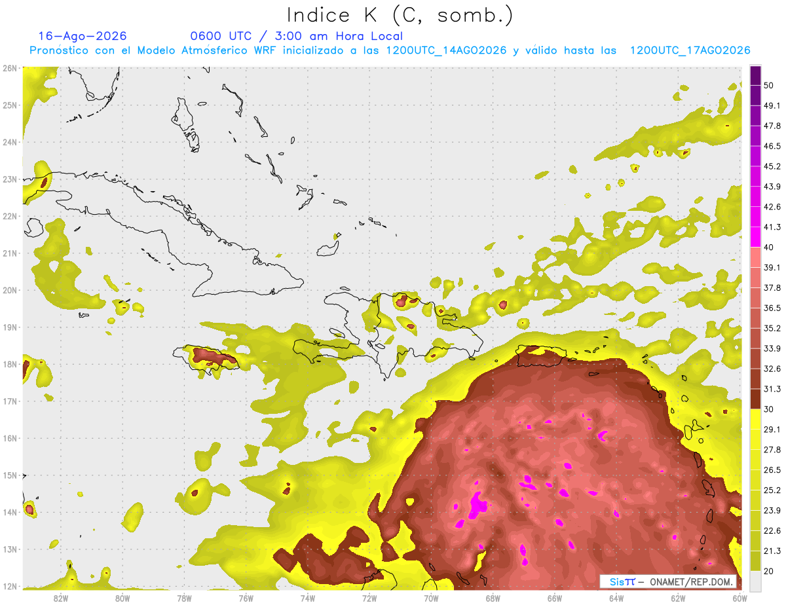This screenshot has width=786, height=607.
Task: Click the color bar label "40"
Action: (768, 247)
